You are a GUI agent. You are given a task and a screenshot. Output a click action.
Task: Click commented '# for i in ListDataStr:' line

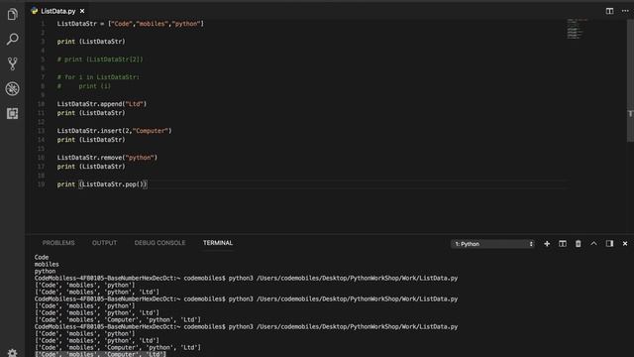(98, 77)
